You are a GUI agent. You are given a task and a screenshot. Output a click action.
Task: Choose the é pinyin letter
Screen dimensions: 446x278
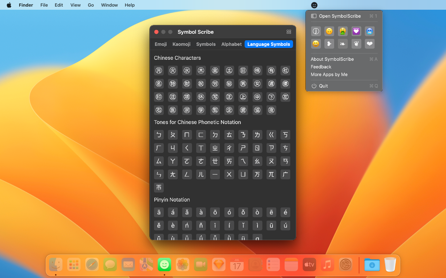click(x=285, y=212)
